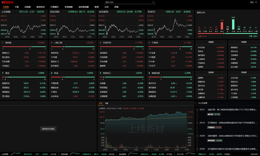
Task: Select 上纬新材 +15.54% gainer row
Action: (211, 59)
